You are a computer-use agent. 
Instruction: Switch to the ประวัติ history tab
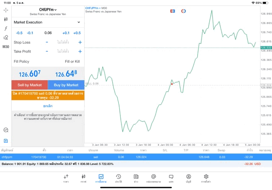[119, 178]
